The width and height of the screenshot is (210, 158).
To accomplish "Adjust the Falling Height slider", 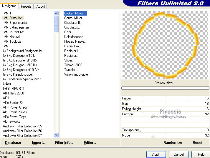I will (165, 109).
